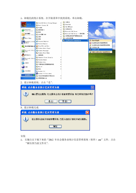Close the uninstall complete dialog with red X
The width and height of the screenshot is (136, 193).
(x=87, y=112)
